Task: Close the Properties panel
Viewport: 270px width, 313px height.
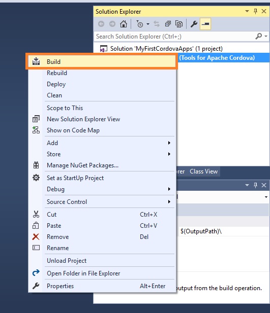Action: (x=264, y=185)
